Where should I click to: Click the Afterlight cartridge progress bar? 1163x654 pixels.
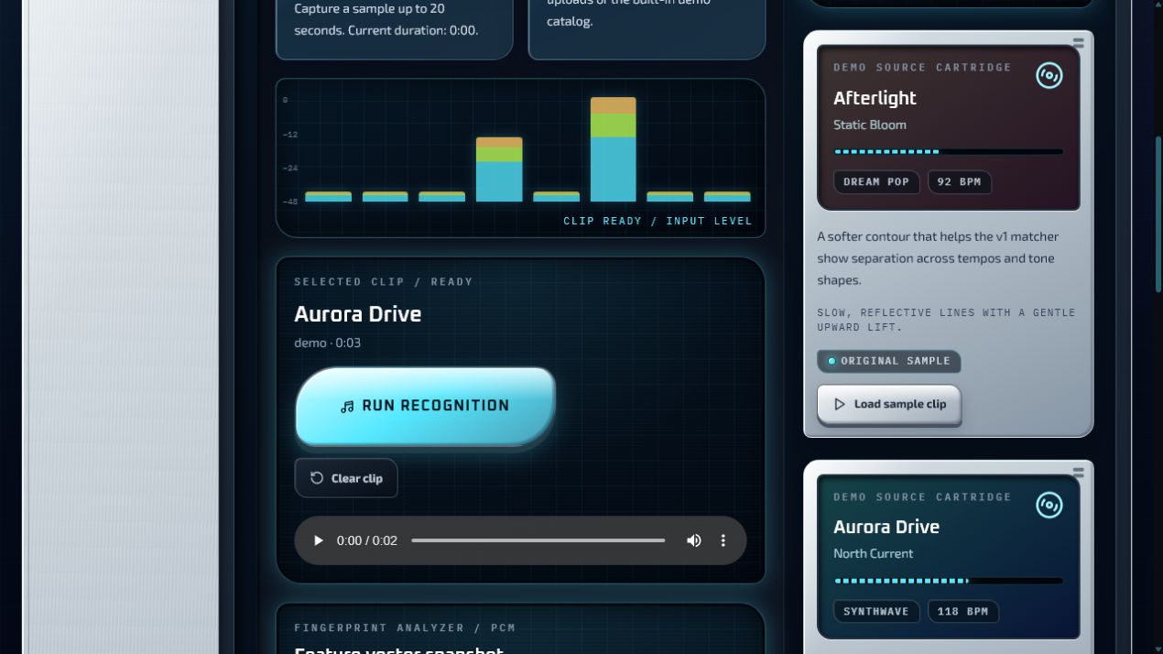point(949,152)
